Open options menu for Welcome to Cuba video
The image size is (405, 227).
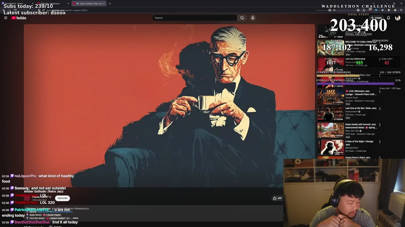380,42
